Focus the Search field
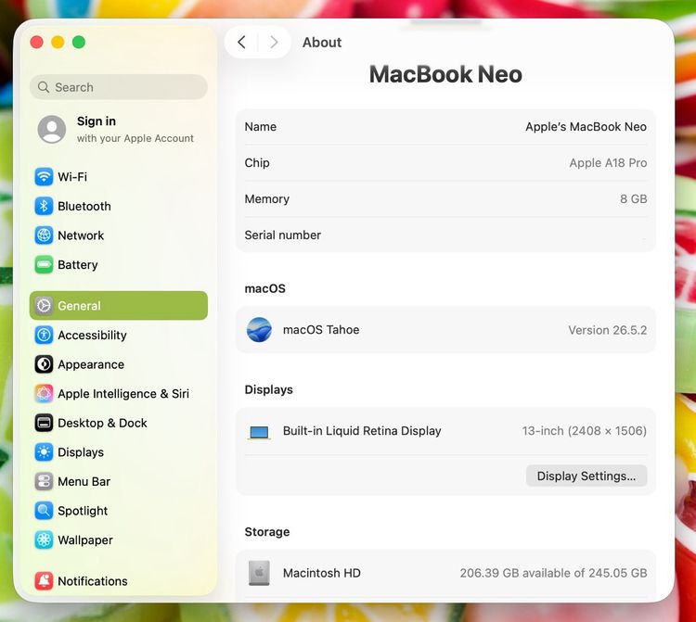Image resolution: width=696 pixels, height=622 pixels. (x=119, y=87)
